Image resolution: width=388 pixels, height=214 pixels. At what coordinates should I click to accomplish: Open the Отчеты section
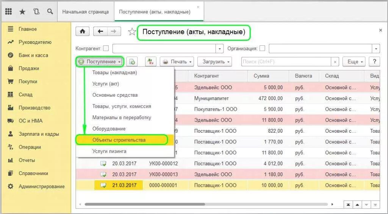pyautogui.click(x=27, y=160)
